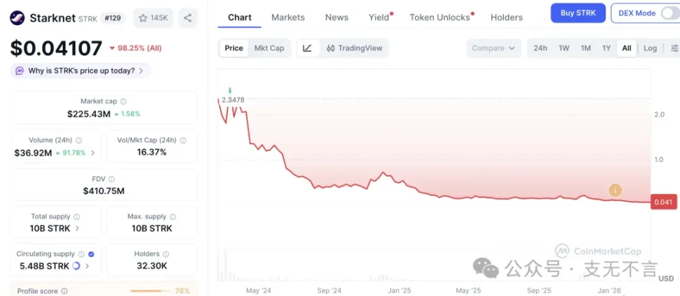Toggle the DEX Mode switch

670,13
